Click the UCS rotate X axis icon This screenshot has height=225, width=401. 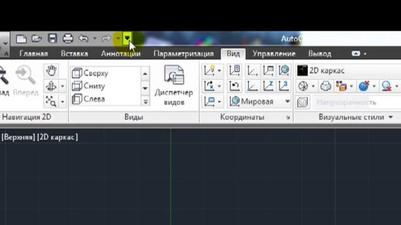click(x=209, y=86)
